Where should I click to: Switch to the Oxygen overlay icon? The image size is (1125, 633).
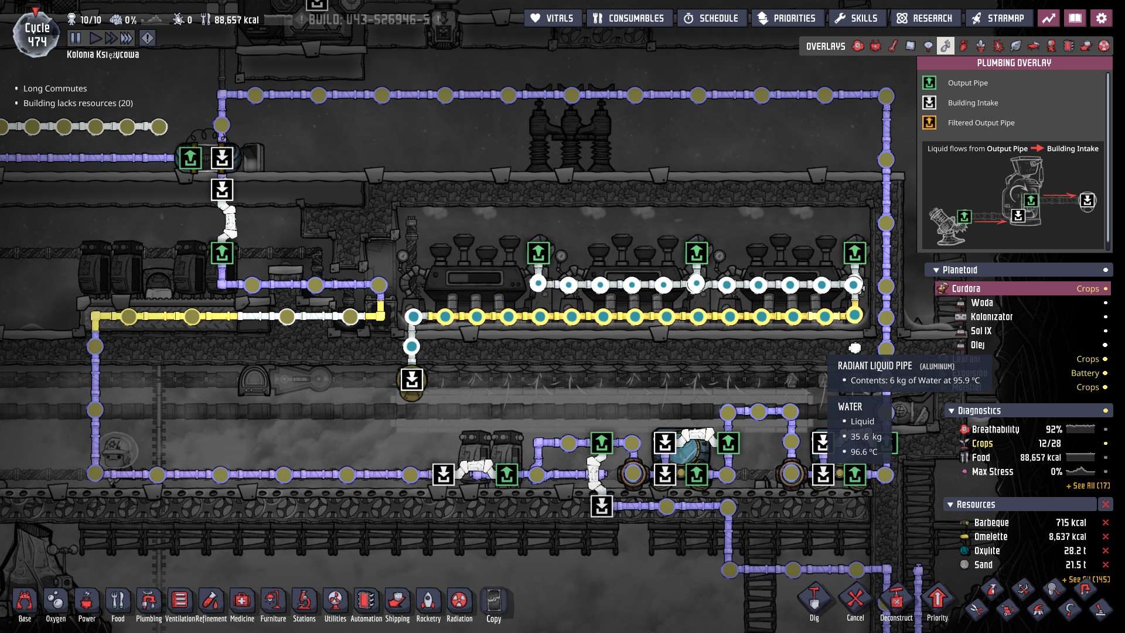pos(858,46)
